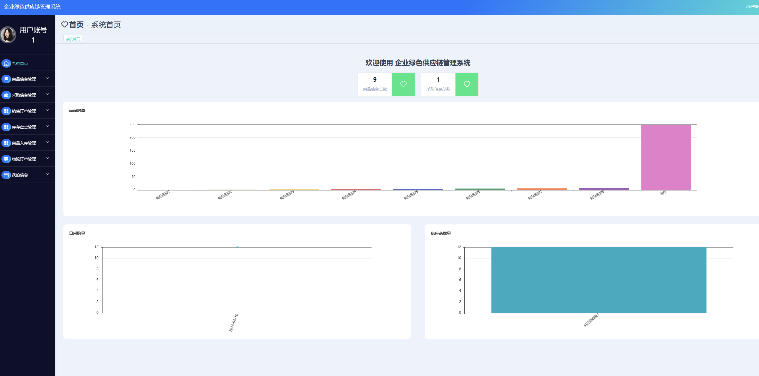
Task: Click the heart icon next to 首页 heading
Action: pos(65,25)
